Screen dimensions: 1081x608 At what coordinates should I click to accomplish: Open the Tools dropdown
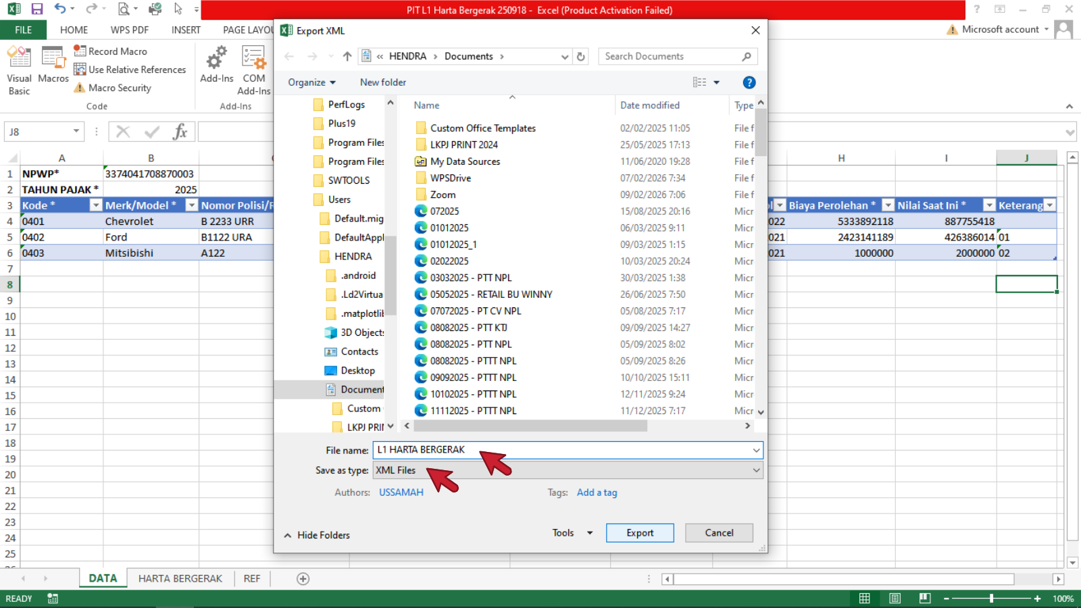click(x=572, y=533)
